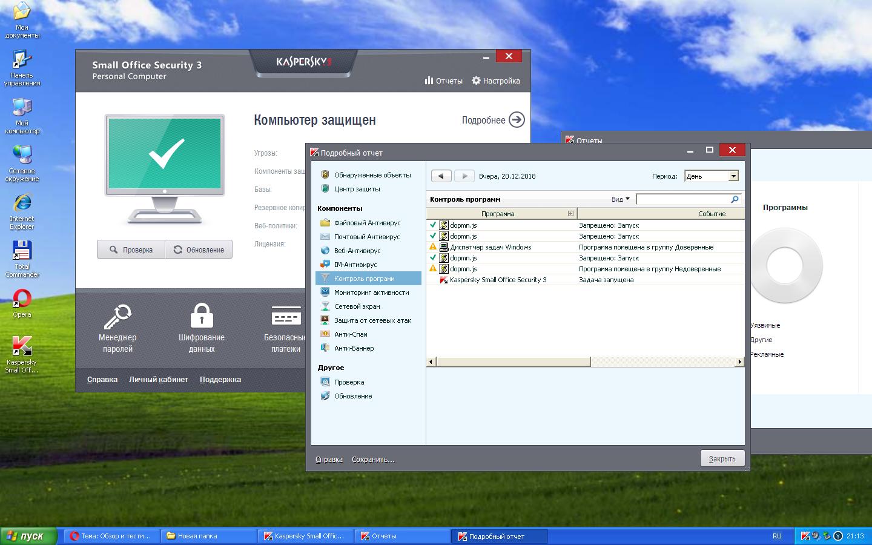The image size is (872, 545).
Task: Expand the Период dropdown set to День
Action: 733,176
